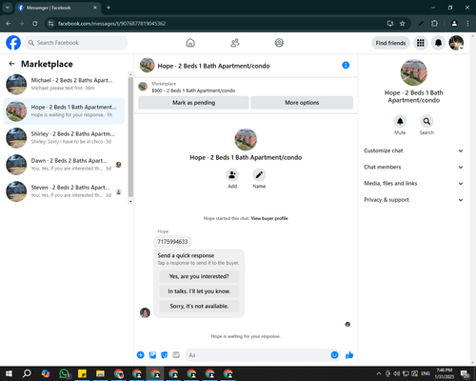Open the account profile picture menu
476x381 pixels.
pyautogui.click(x=456, y=43)
